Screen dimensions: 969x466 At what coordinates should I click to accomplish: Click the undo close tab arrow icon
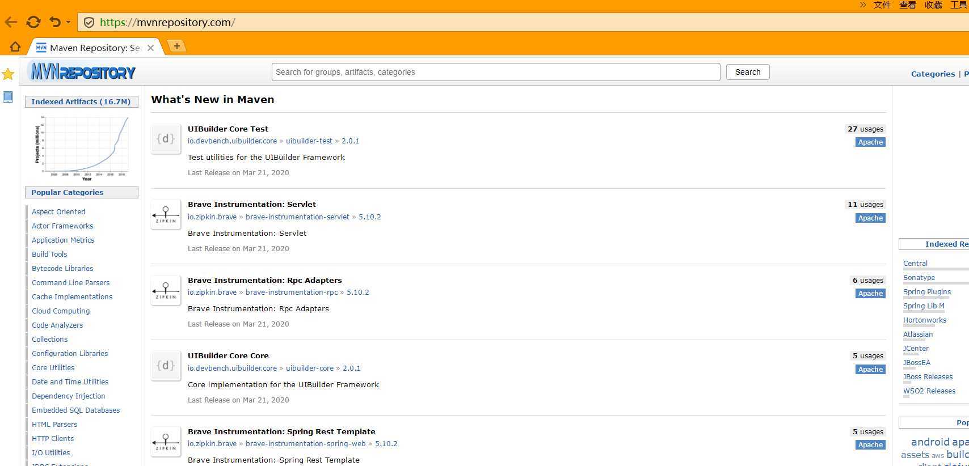click(x=55, y=22)
